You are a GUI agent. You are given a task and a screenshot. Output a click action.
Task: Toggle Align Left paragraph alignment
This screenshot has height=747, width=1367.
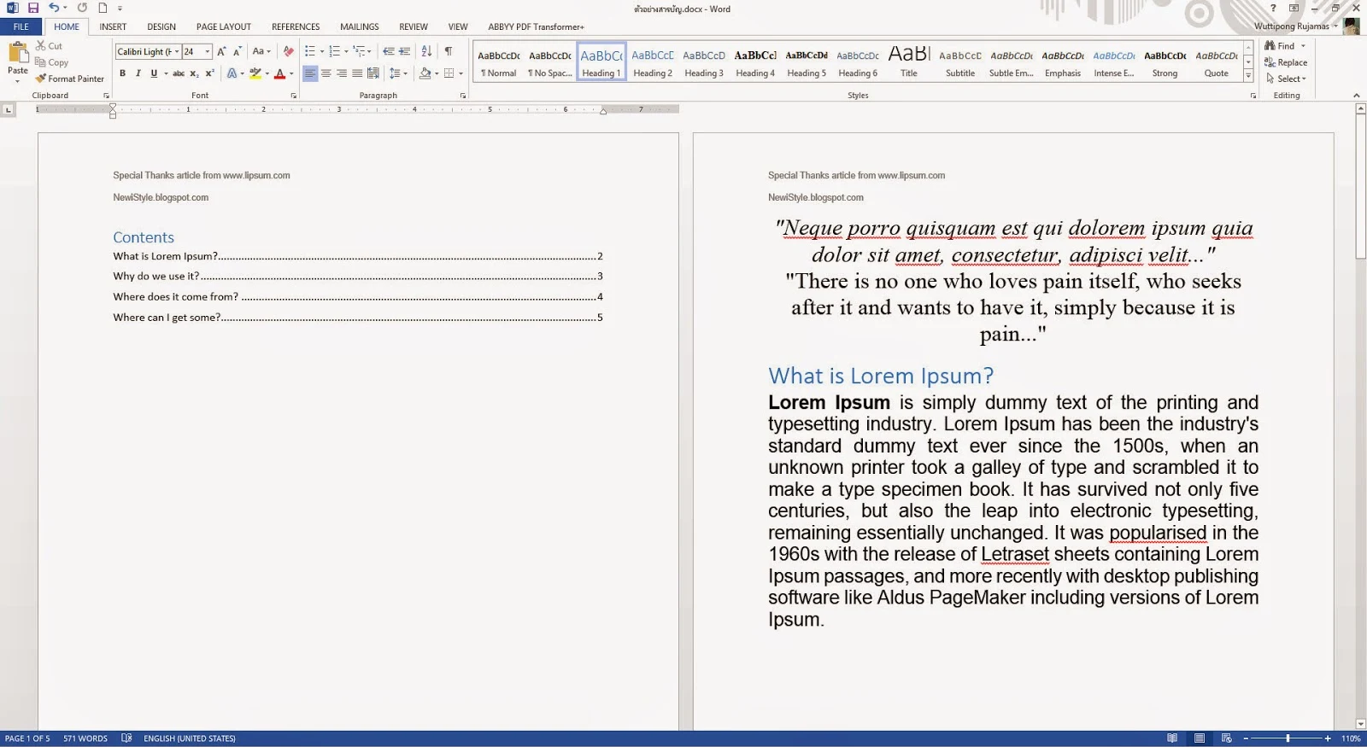coord(310,73)
